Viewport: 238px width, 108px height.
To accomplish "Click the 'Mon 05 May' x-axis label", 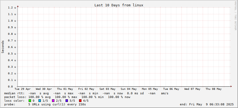I will click(150, 89).
